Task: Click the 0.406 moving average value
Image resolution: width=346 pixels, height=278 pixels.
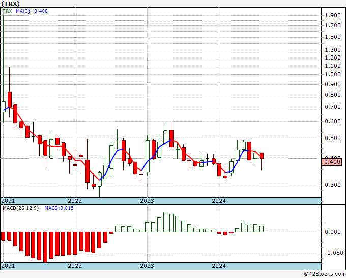Action: [41, 11]
